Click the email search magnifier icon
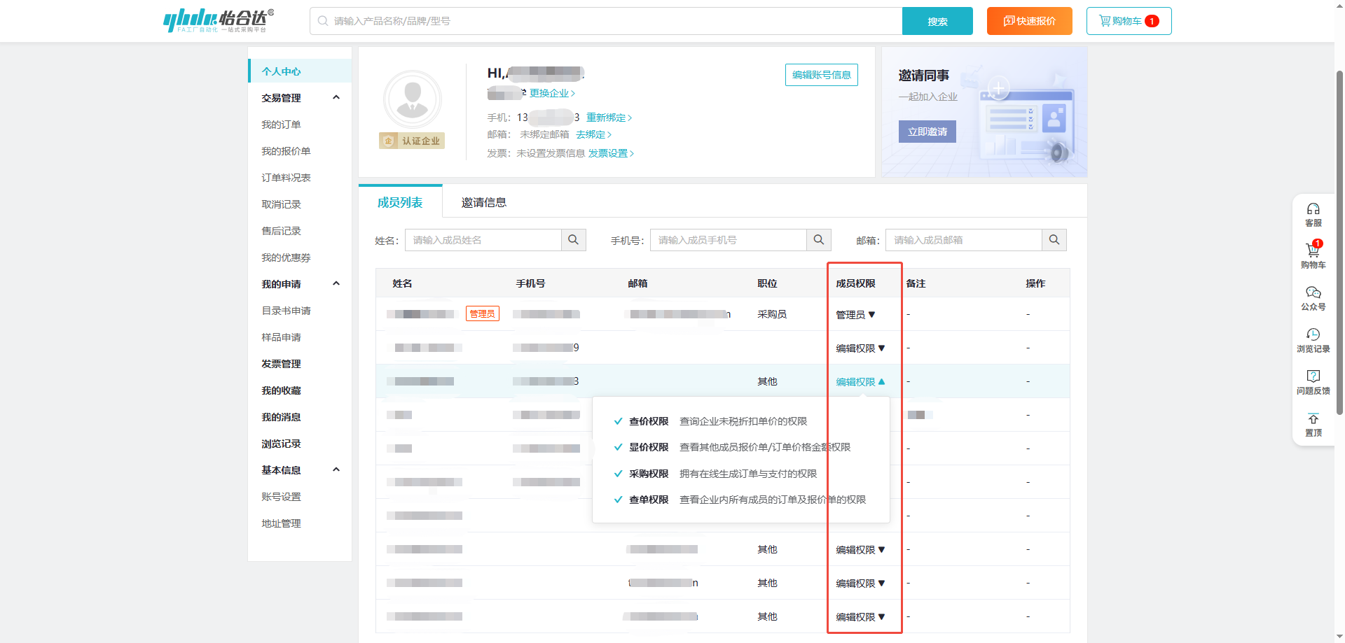 click(x=1054, y=240)
